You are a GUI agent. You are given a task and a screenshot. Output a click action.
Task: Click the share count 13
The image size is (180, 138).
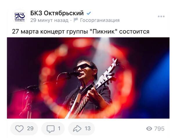pyautogui.click(x=88, y=128)
